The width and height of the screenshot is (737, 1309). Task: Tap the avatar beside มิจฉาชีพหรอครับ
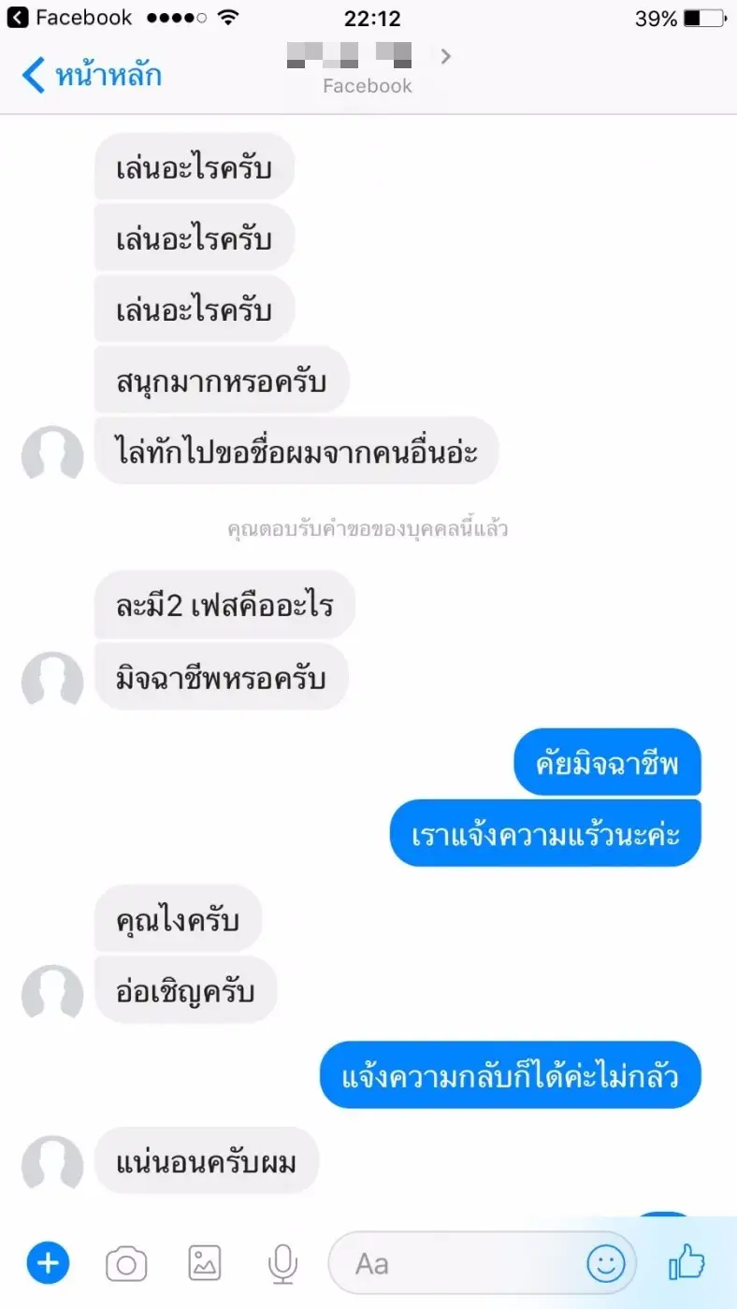pos(52,680)
